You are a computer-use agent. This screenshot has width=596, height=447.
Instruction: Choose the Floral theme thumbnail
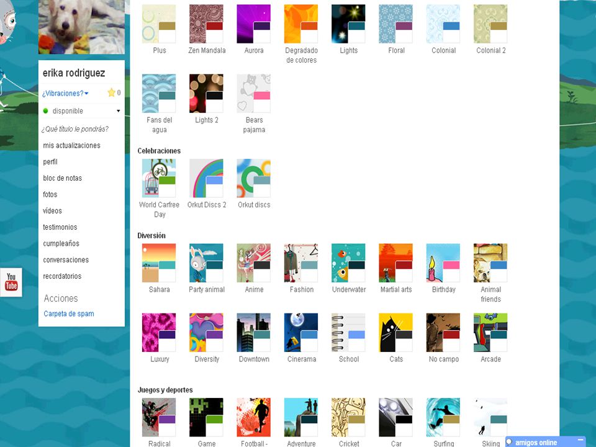395,24
